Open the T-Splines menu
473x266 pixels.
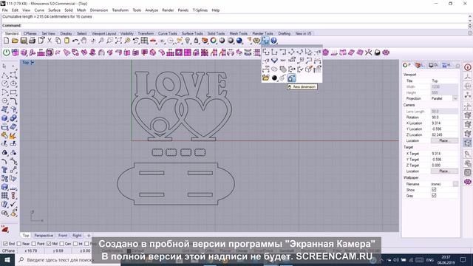[x=200, y=10]
